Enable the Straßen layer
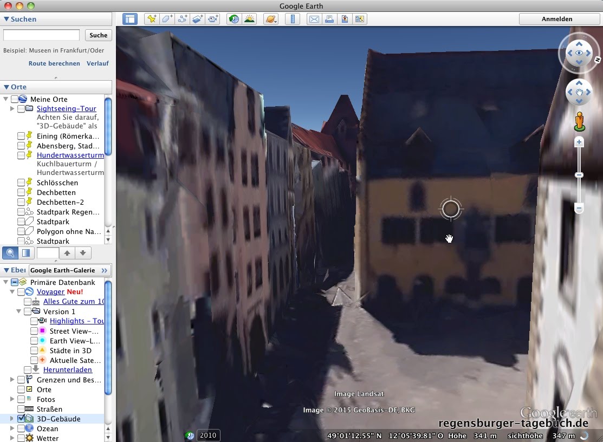603x442 pixels. [x=21, y=409]
